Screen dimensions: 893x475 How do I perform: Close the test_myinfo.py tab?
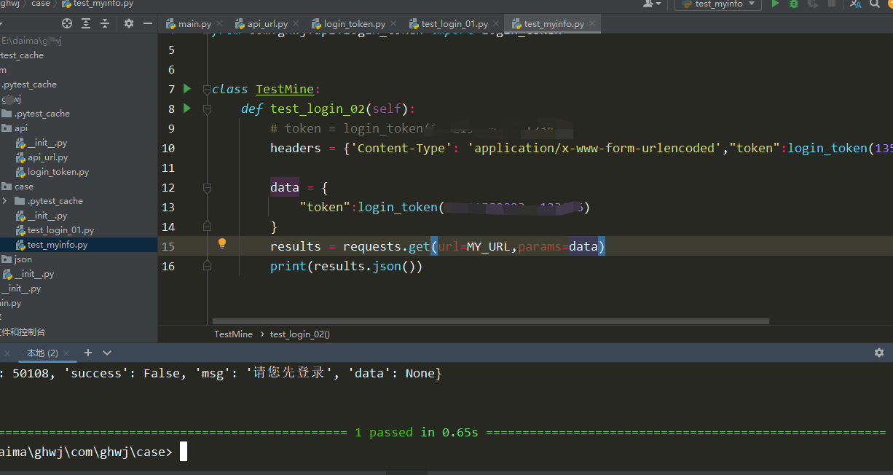592,24
